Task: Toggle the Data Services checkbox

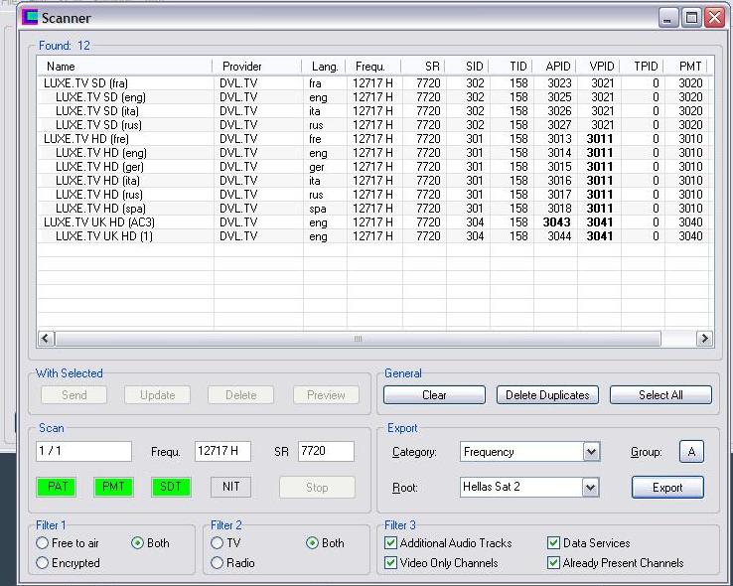Action: point(553,543)
